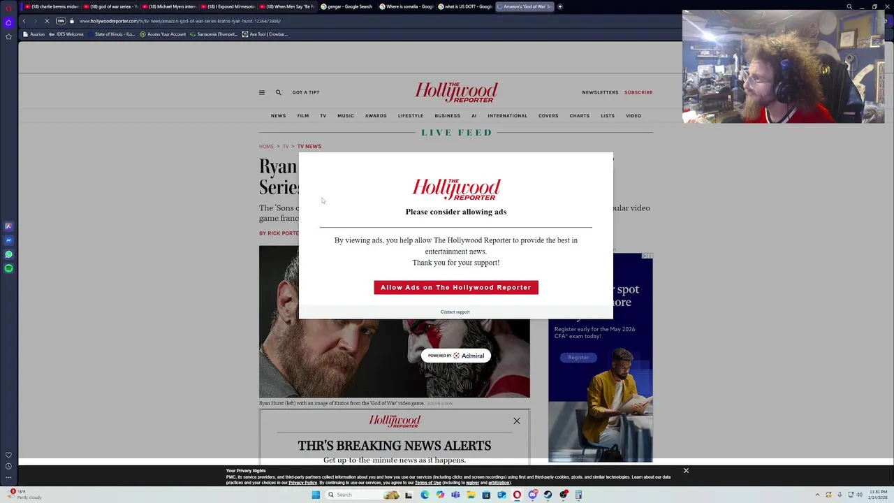This screenshot has height=503, width=894.
Task: Switch to 'what is US DOT' tab
Action: coord(465,6)
